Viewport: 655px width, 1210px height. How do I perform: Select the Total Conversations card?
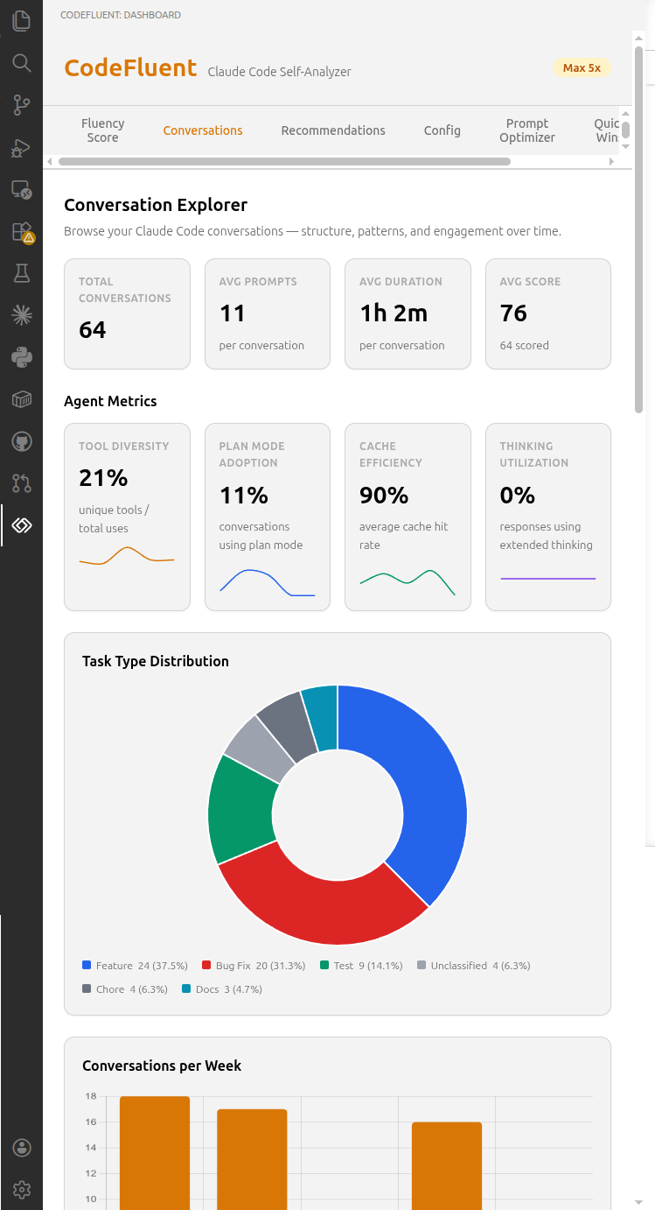[127, 313]
